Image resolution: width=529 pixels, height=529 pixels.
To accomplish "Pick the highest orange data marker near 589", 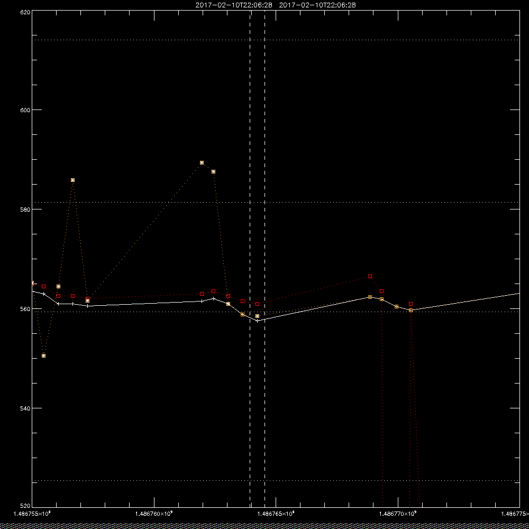I will pos(202,162).
